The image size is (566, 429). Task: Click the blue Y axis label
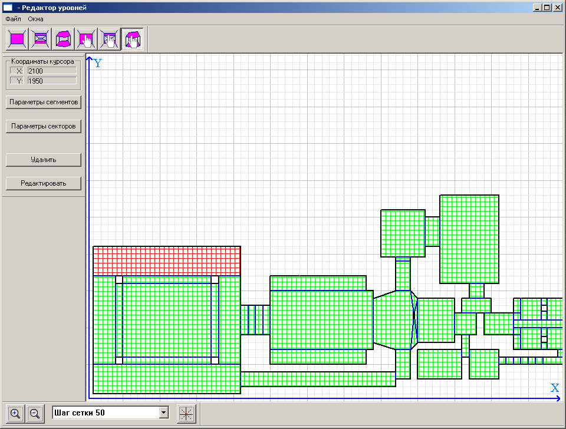pyautogui.click(x=98, y=64)
